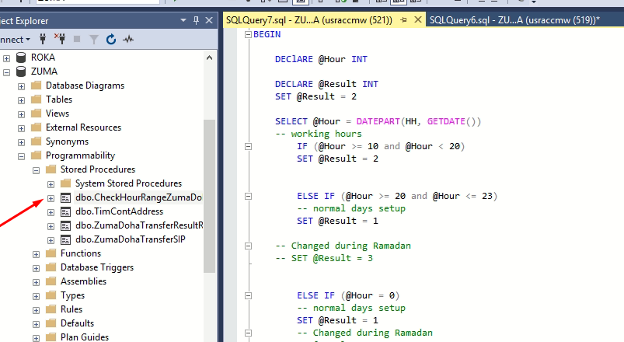Refresh the Object Explorer tree
Screen dimensions: 624x342
click(111, 38)
